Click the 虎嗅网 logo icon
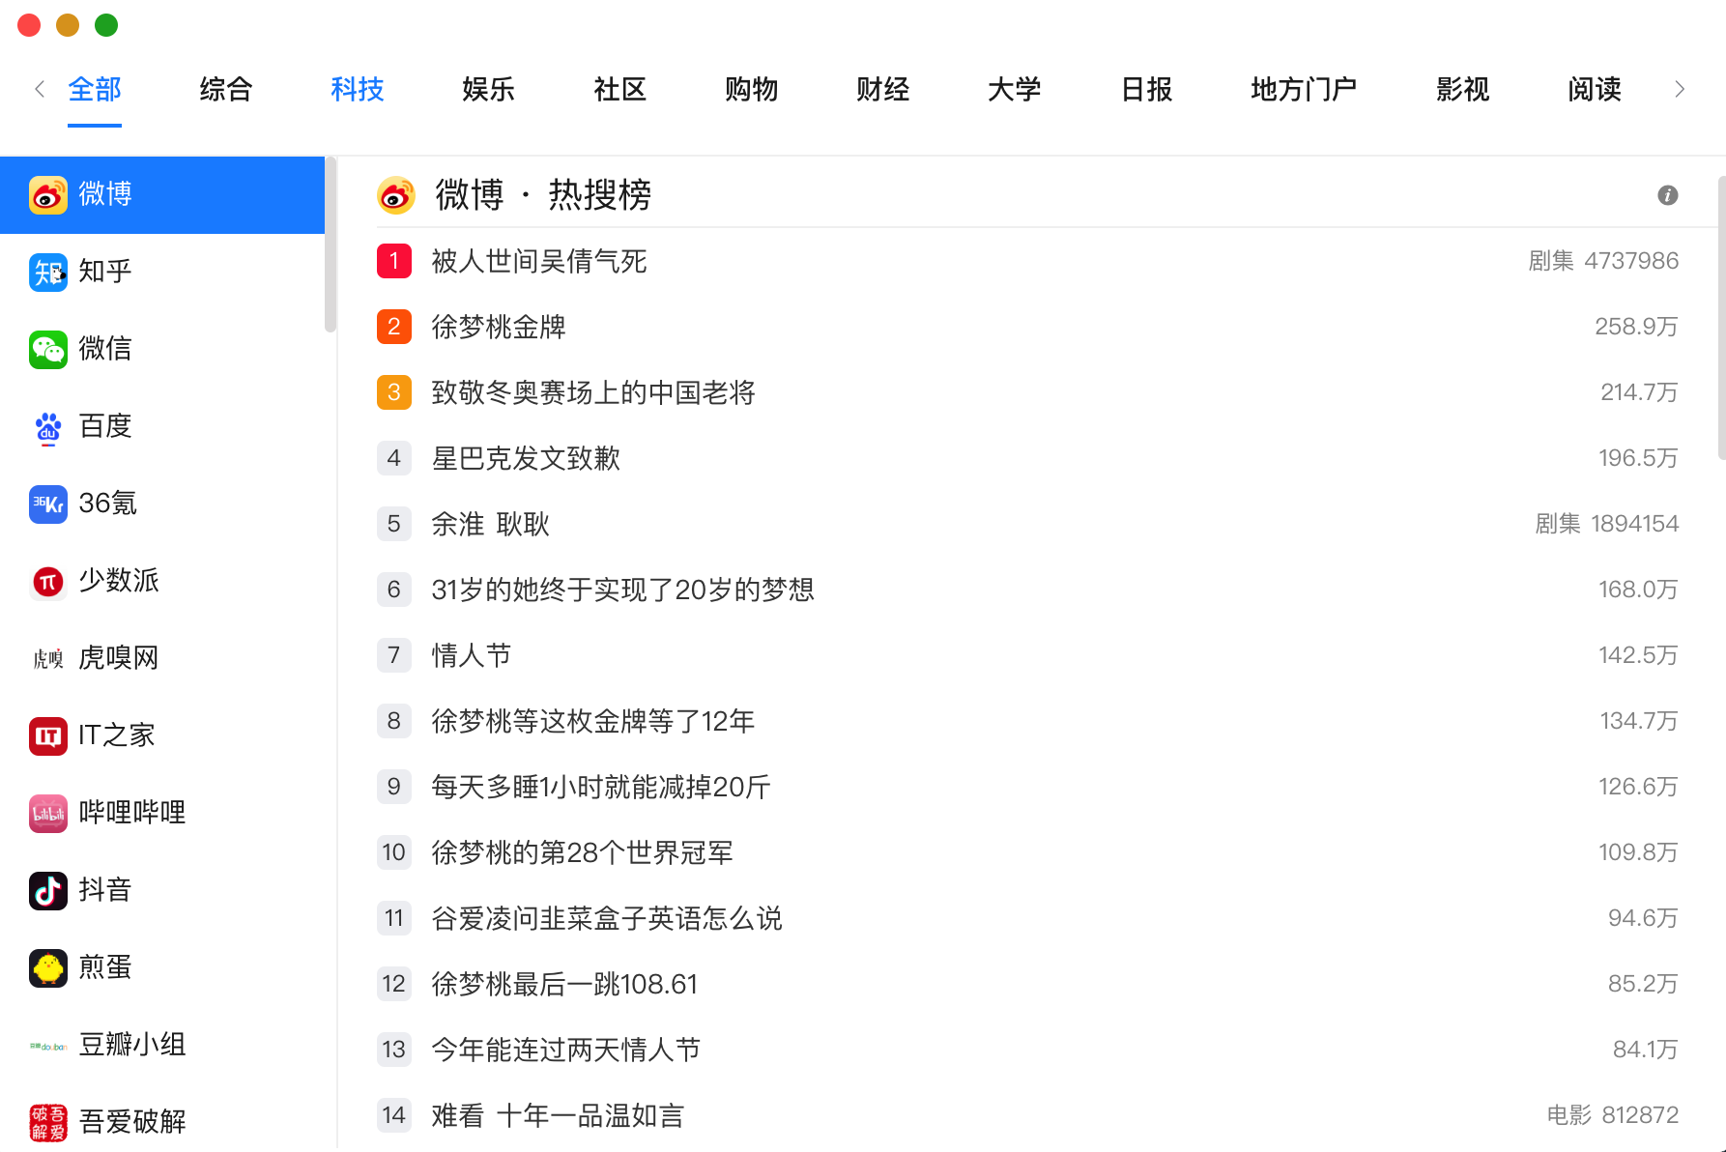Image resolution: width=1726 pixels, height=1152 pixels. tap(48, 659)
